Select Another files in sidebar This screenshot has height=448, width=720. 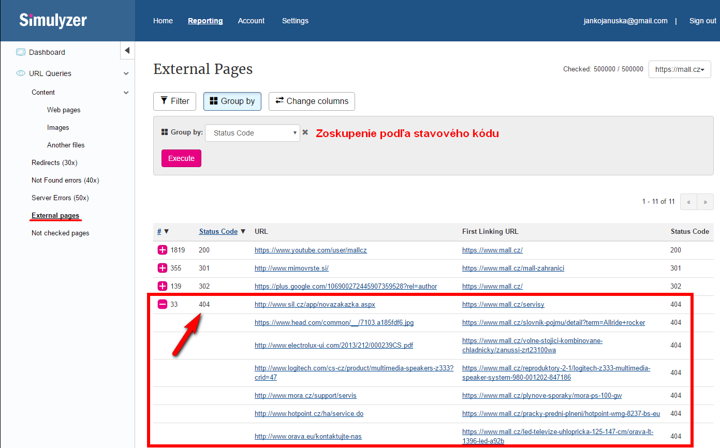pyautogui.click(x=66, y=145)
